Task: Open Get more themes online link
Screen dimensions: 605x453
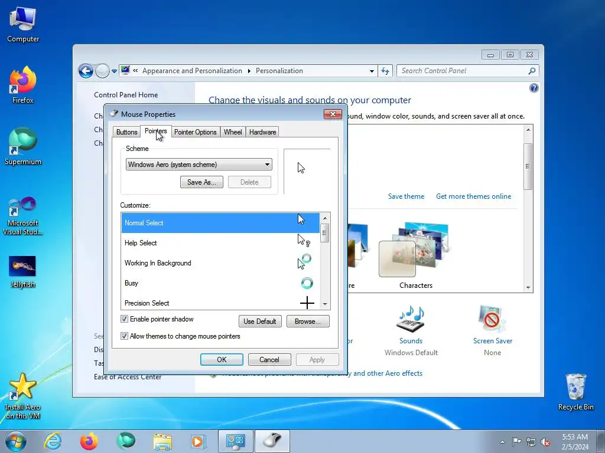Action: [x=473, y=196]
